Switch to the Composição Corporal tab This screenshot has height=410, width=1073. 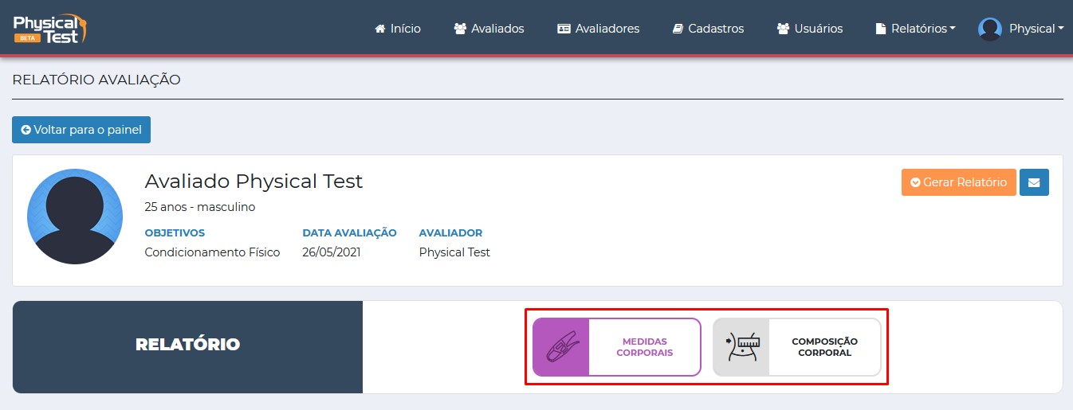824,347
